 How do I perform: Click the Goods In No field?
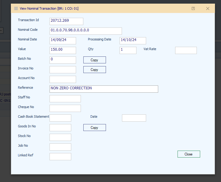pos(60,128)
